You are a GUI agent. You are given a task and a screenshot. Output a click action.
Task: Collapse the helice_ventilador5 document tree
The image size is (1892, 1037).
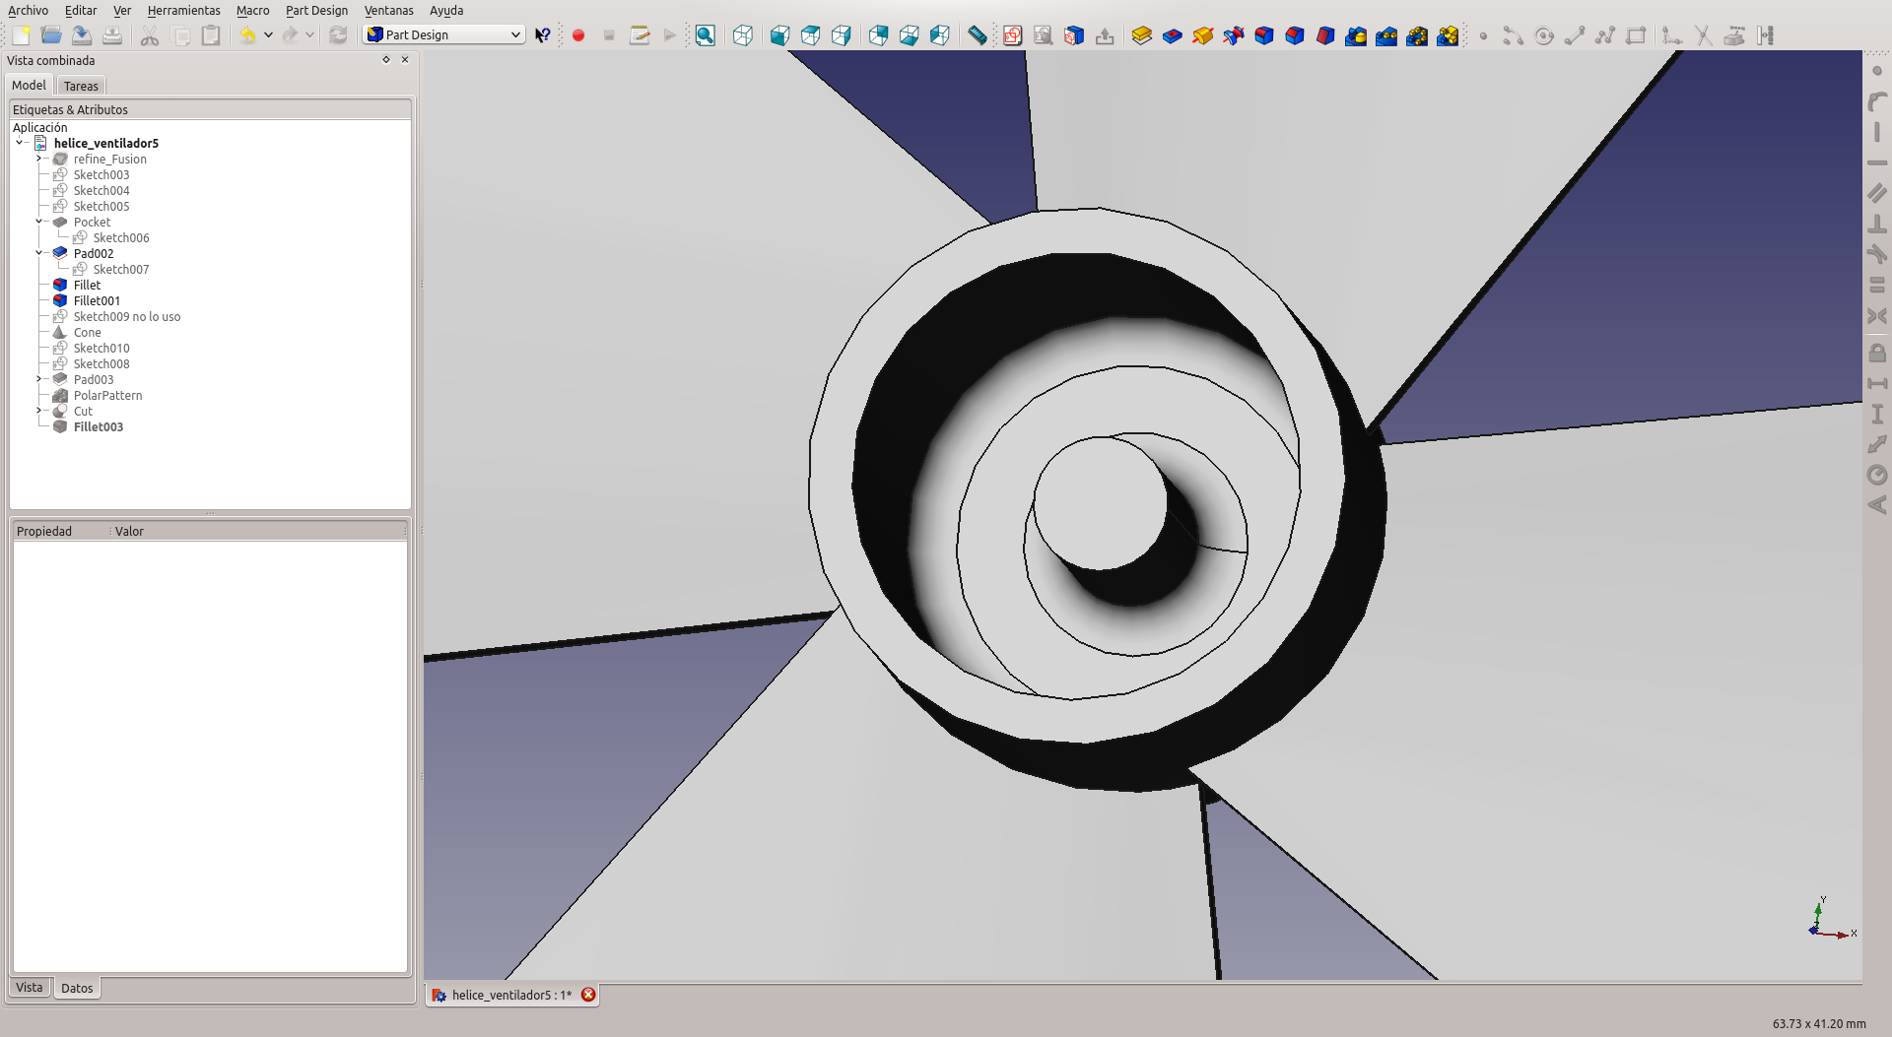[20, 143]
